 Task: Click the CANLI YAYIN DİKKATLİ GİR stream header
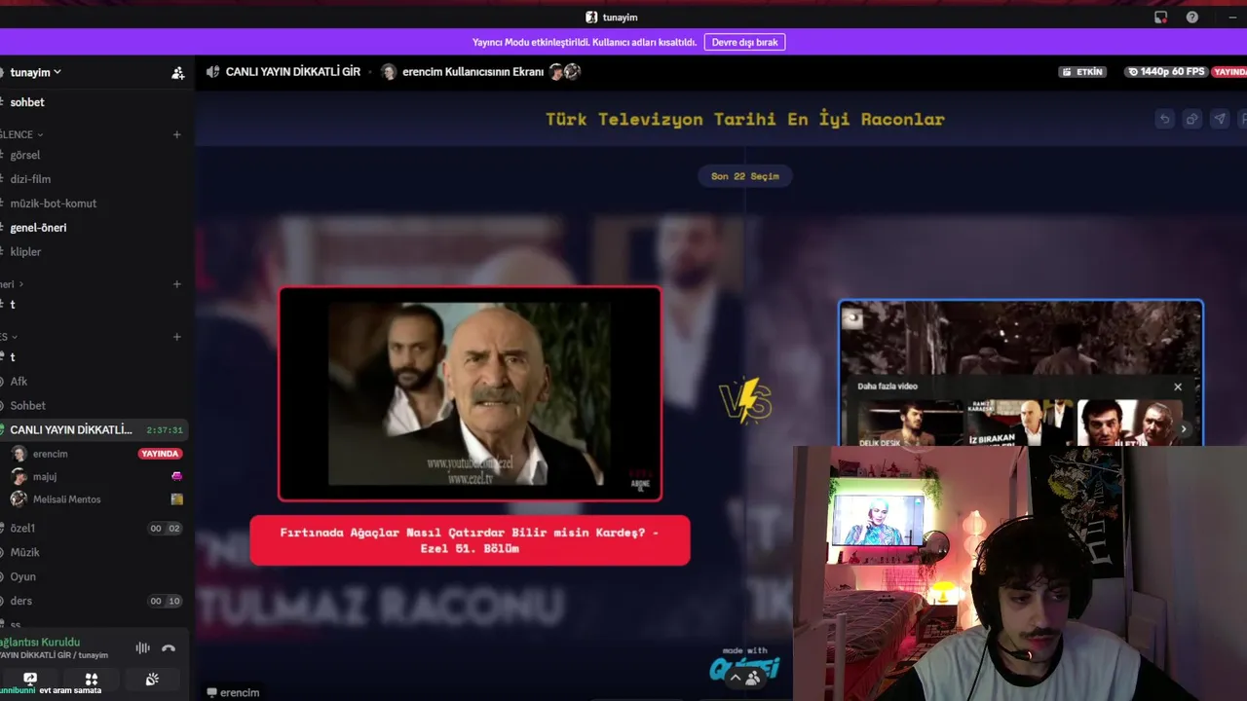[x=293, y=72]
